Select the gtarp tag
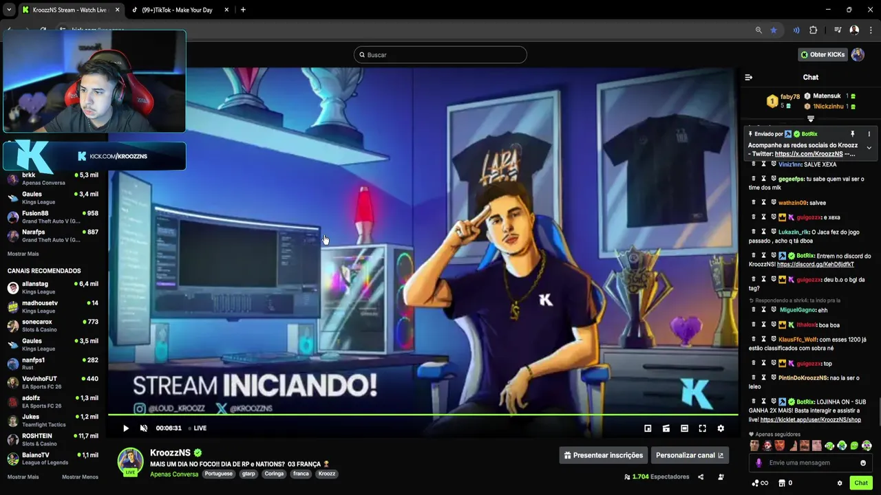881x495 pixels. click(x=248, y=474)
